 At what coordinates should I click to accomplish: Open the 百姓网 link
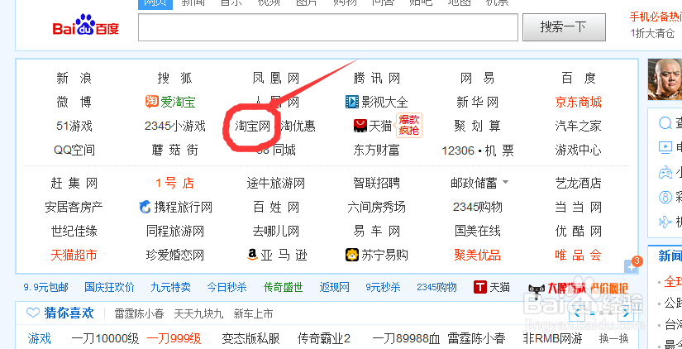(276, 207)
